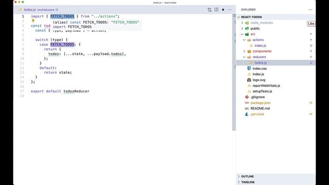This screenshot has height=185, width=329.
Task: Click the lightbulb quick fix icon
Action: pos(33,21)
